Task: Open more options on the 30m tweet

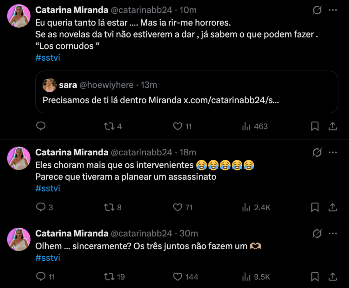Action: point(333,233)
